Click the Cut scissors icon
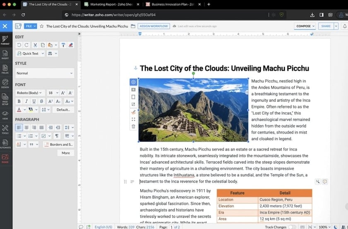The image size is (348, 229). click(34, 45)
